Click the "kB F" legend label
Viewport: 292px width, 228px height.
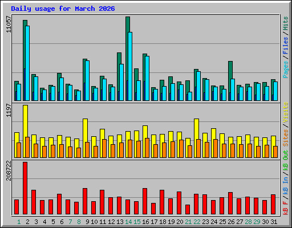(x=285, y=208)
